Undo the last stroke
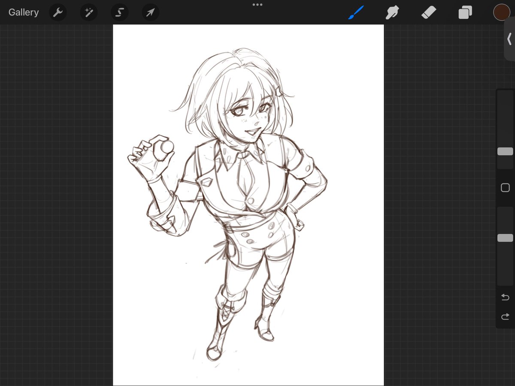The image size is (515, 386). [505, 297]
